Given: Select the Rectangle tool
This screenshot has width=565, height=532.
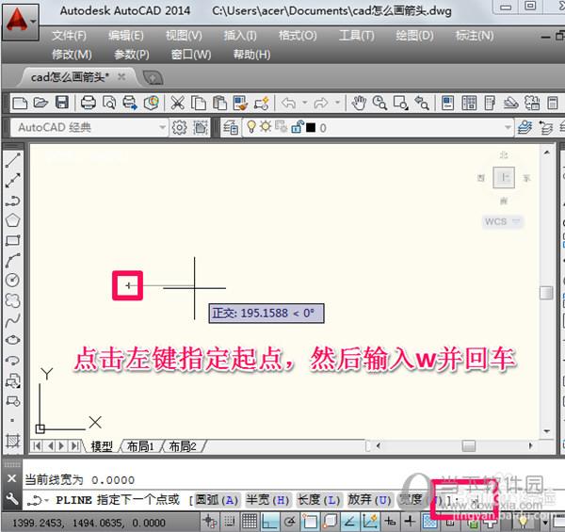Looking at the screenshot, I should click(x=12, y=240).
